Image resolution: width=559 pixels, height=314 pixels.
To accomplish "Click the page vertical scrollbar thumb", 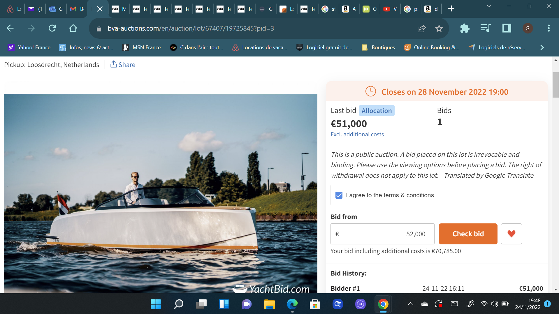I will [x=556, y=84].
